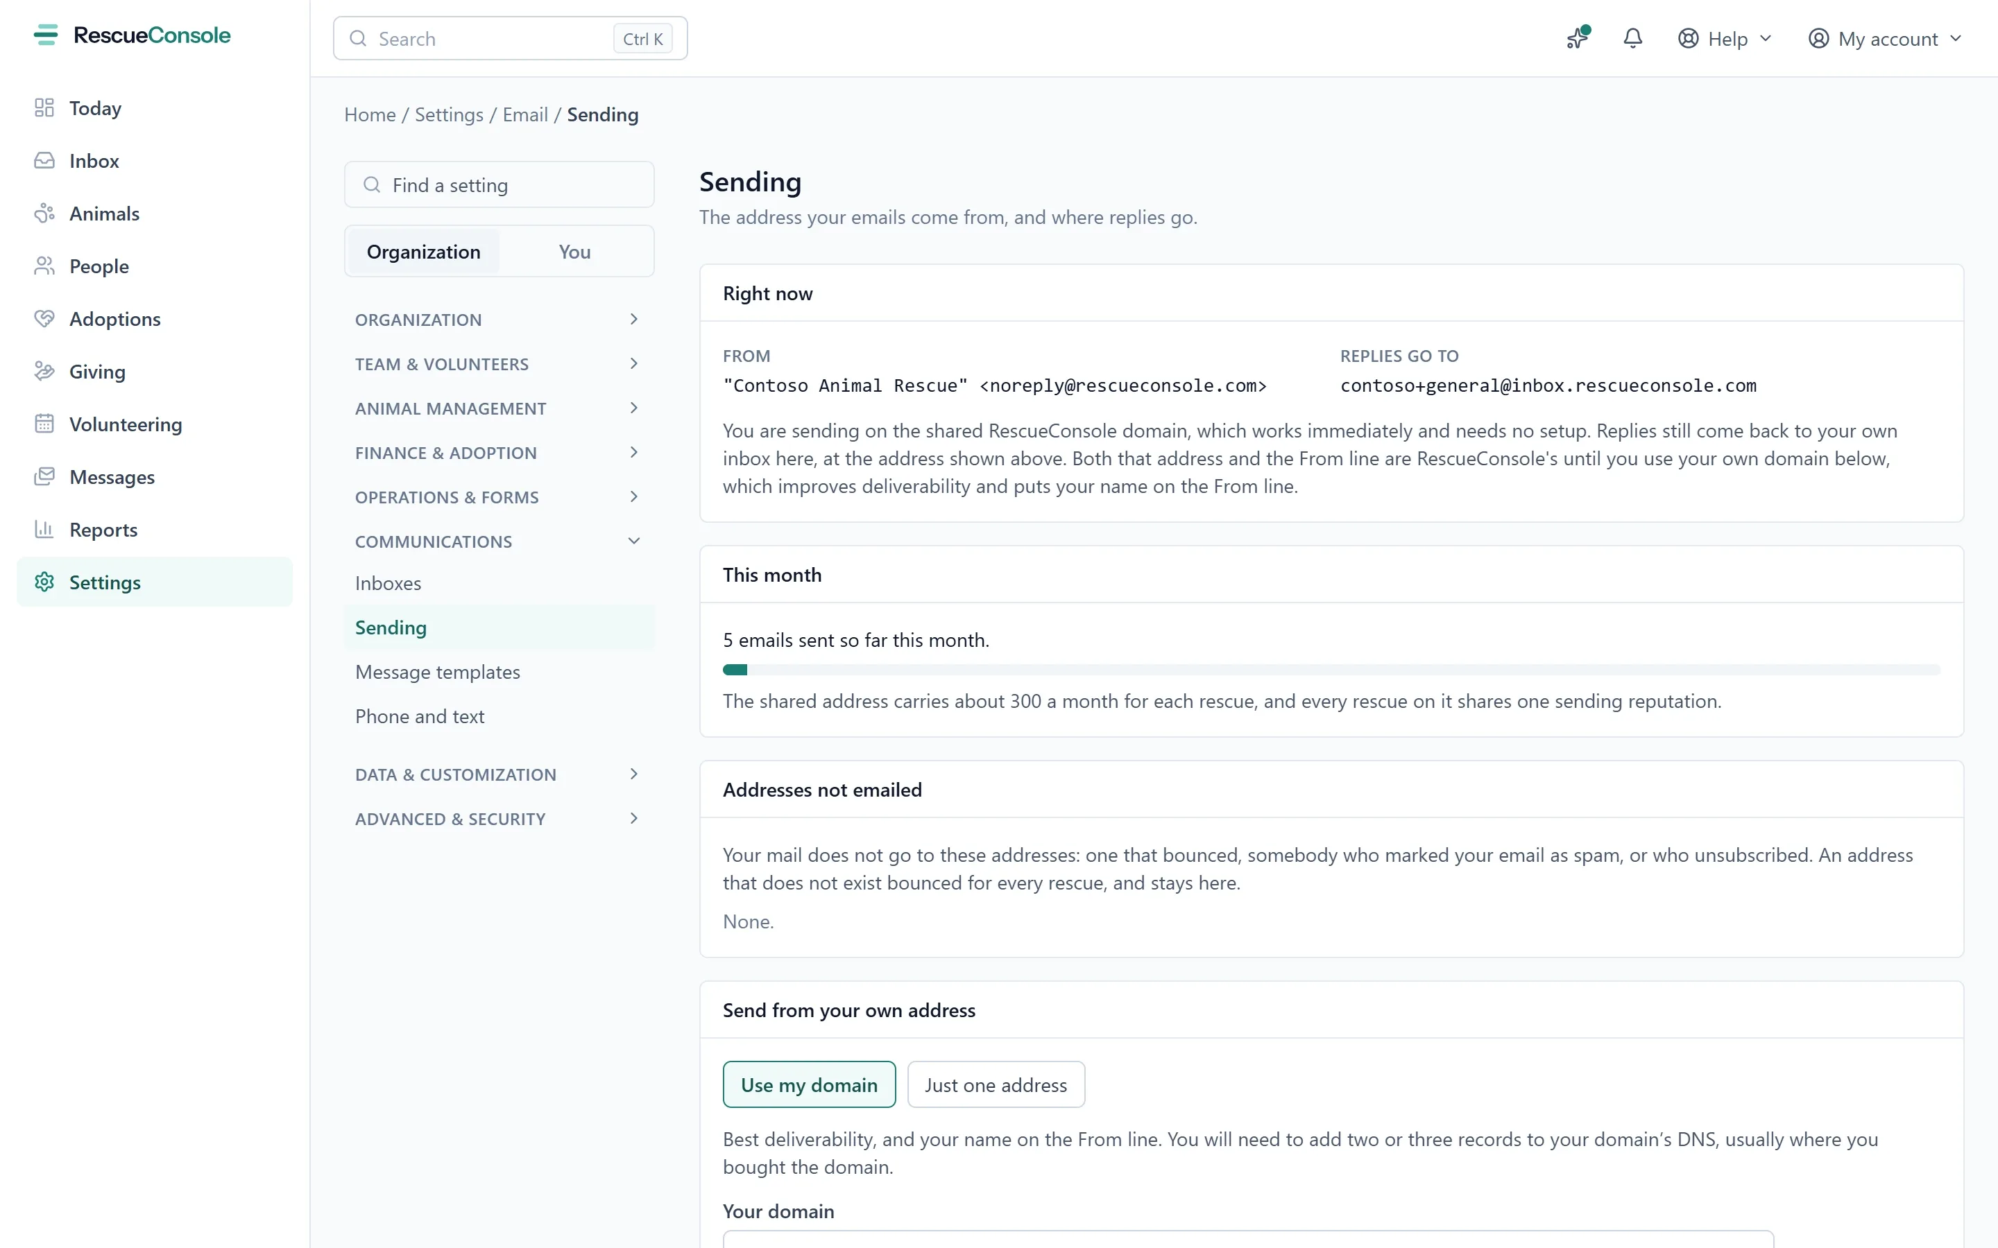Click the My account avatar icon
Screen dimensions: 1998x1248
[1818, 39]
